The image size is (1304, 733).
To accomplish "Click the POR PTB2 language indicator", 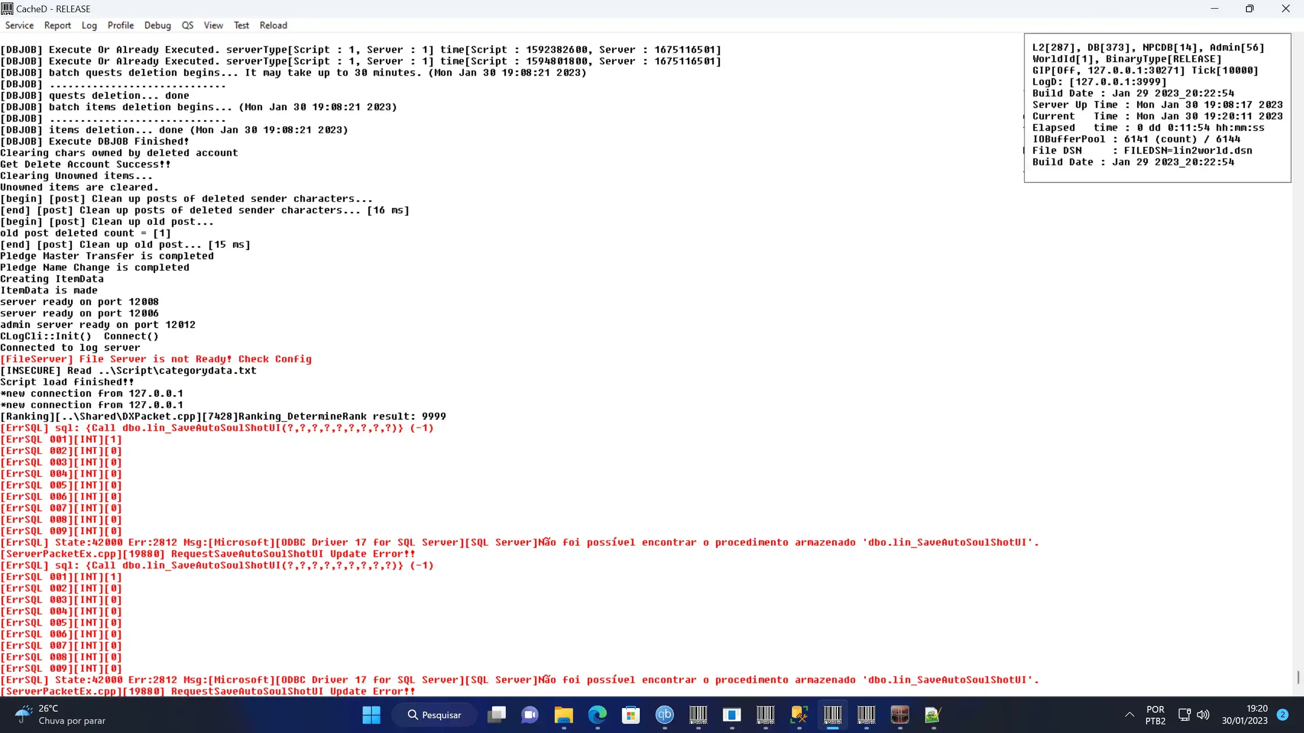I will [1155, 715].
